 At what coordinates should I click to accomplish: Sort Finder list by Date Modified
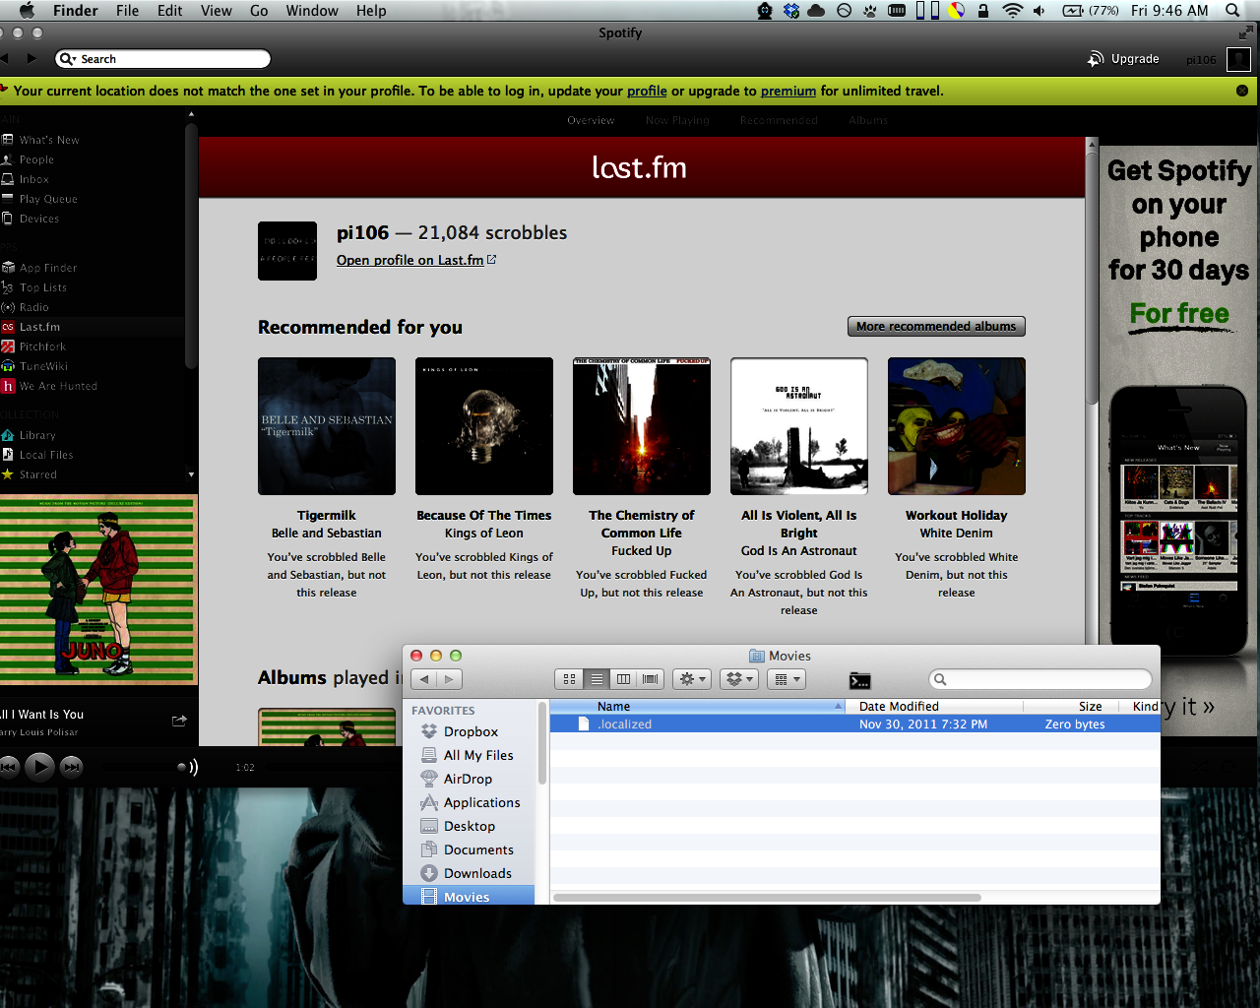pyautogui.click(x=934, y=706)
